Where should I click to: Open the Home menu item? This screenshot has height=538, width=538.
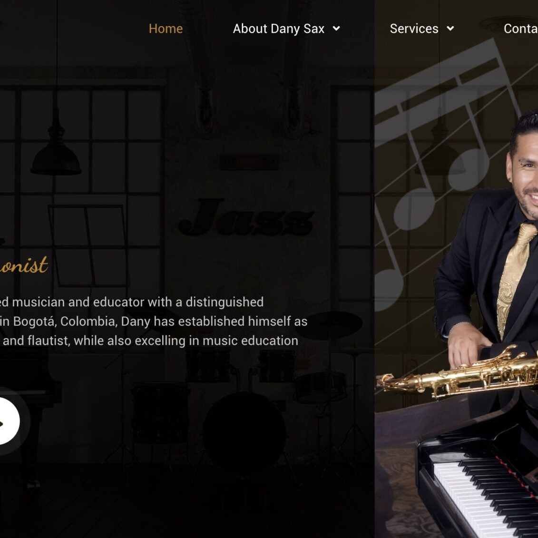(x=166, y=29)
